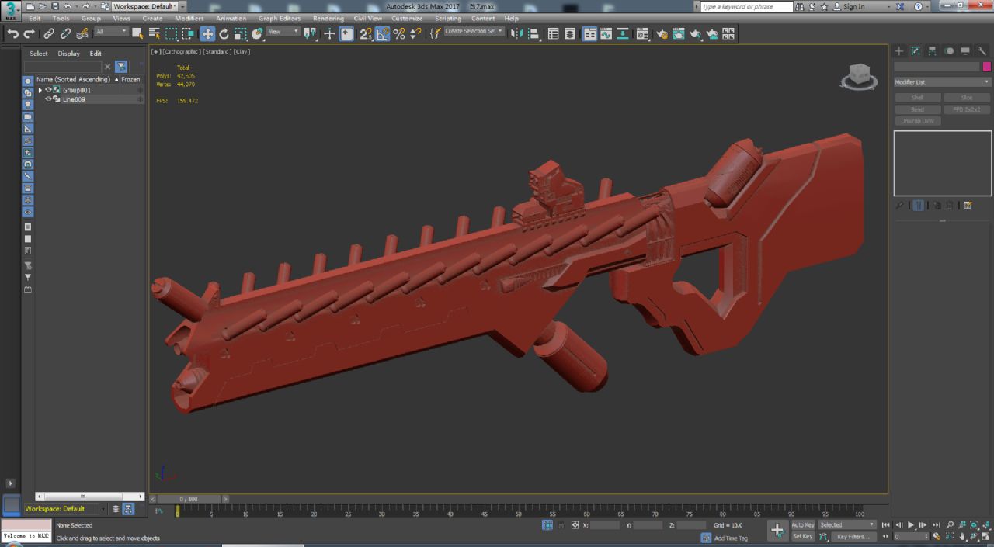
Task: Open the Graph Editors menu
Action: pyautogui.click(x=280, y=18)
